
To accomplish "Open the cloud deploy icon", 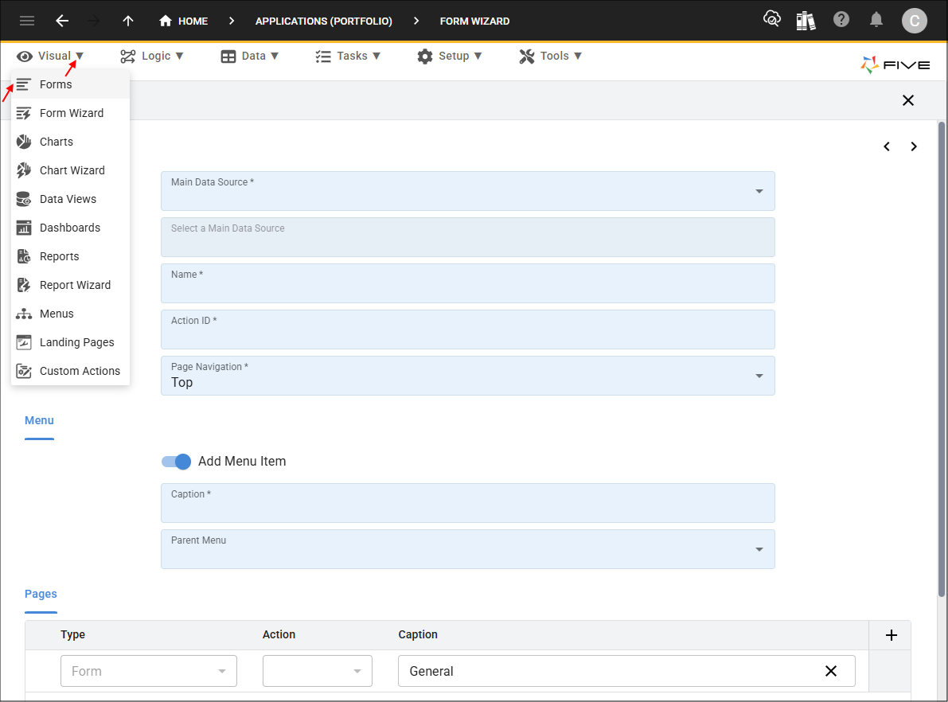I will tap(771, 19).
